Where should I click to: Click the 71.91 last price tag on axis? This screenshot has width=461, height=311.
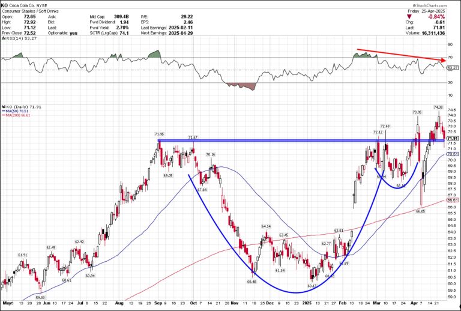coord(453,139)
